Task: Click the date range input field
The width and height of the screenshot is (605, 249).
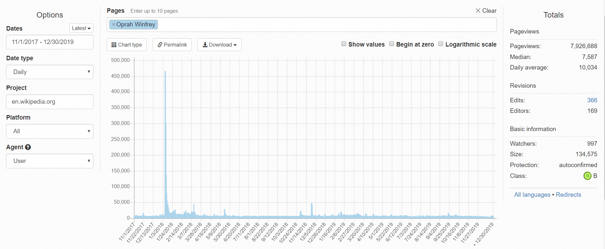Action: (x=50, y=42)
